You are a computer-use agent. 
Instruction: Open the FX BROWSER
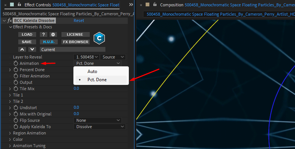pos(76,42)
